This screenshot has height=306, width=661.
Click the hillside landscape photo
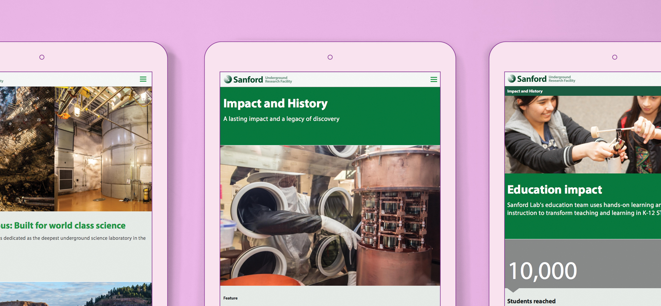pyautogui.click(x=76, y=294)
